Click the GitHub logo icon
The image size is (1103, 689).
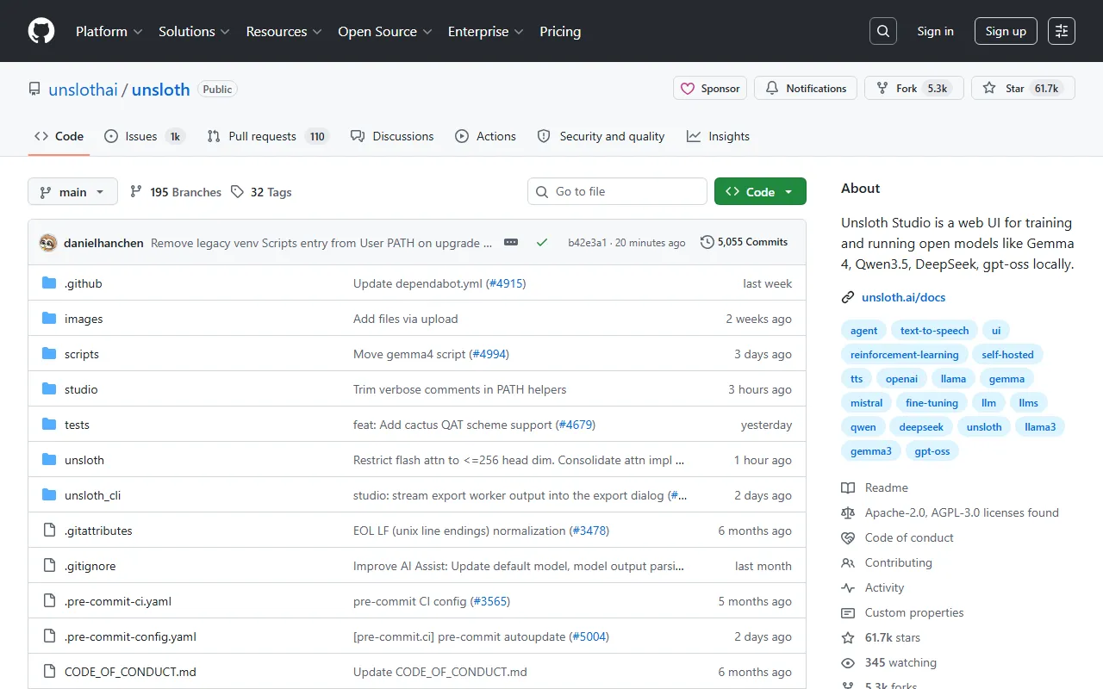(41, 31)
